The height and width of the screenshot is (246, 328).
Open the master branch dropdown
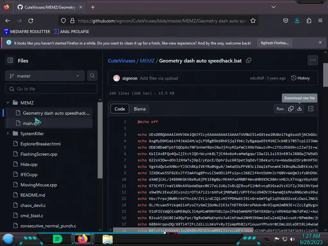(x=45, y=76)
